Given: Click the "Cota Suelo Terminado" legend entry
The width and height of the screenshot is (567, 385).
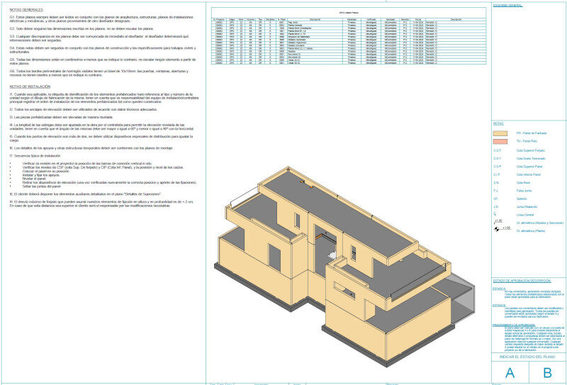Looking at the screenshot, I should coord(531,159).
